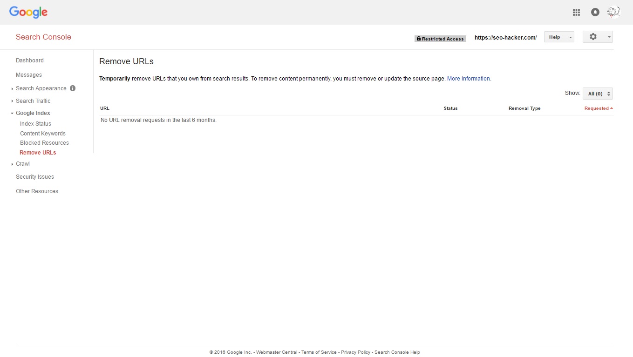Open Blocked Resources page
The height and width of the screenshot is (357, 633).
click(x=44, y=143)
